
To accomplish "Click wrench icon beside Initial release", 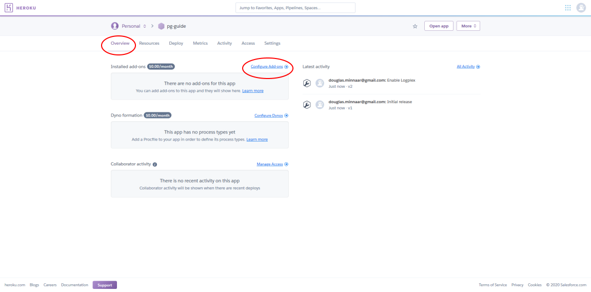I will click(307, 105).
